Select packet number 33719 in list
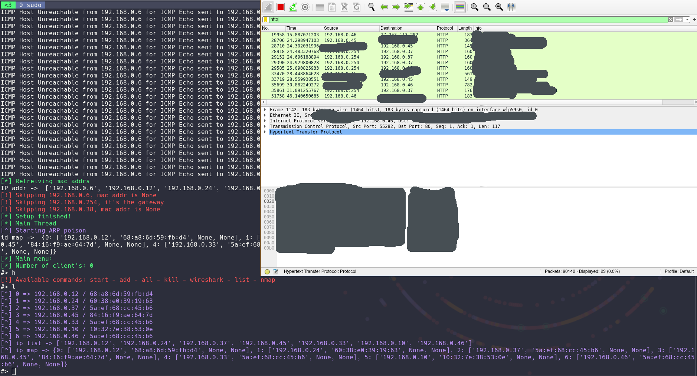The image size is (697, 376). coord(479,79)
